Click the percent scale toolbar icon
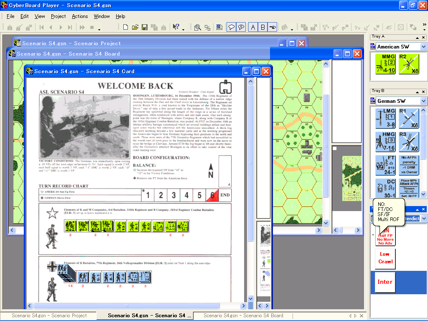 click(x=207, y=27)
